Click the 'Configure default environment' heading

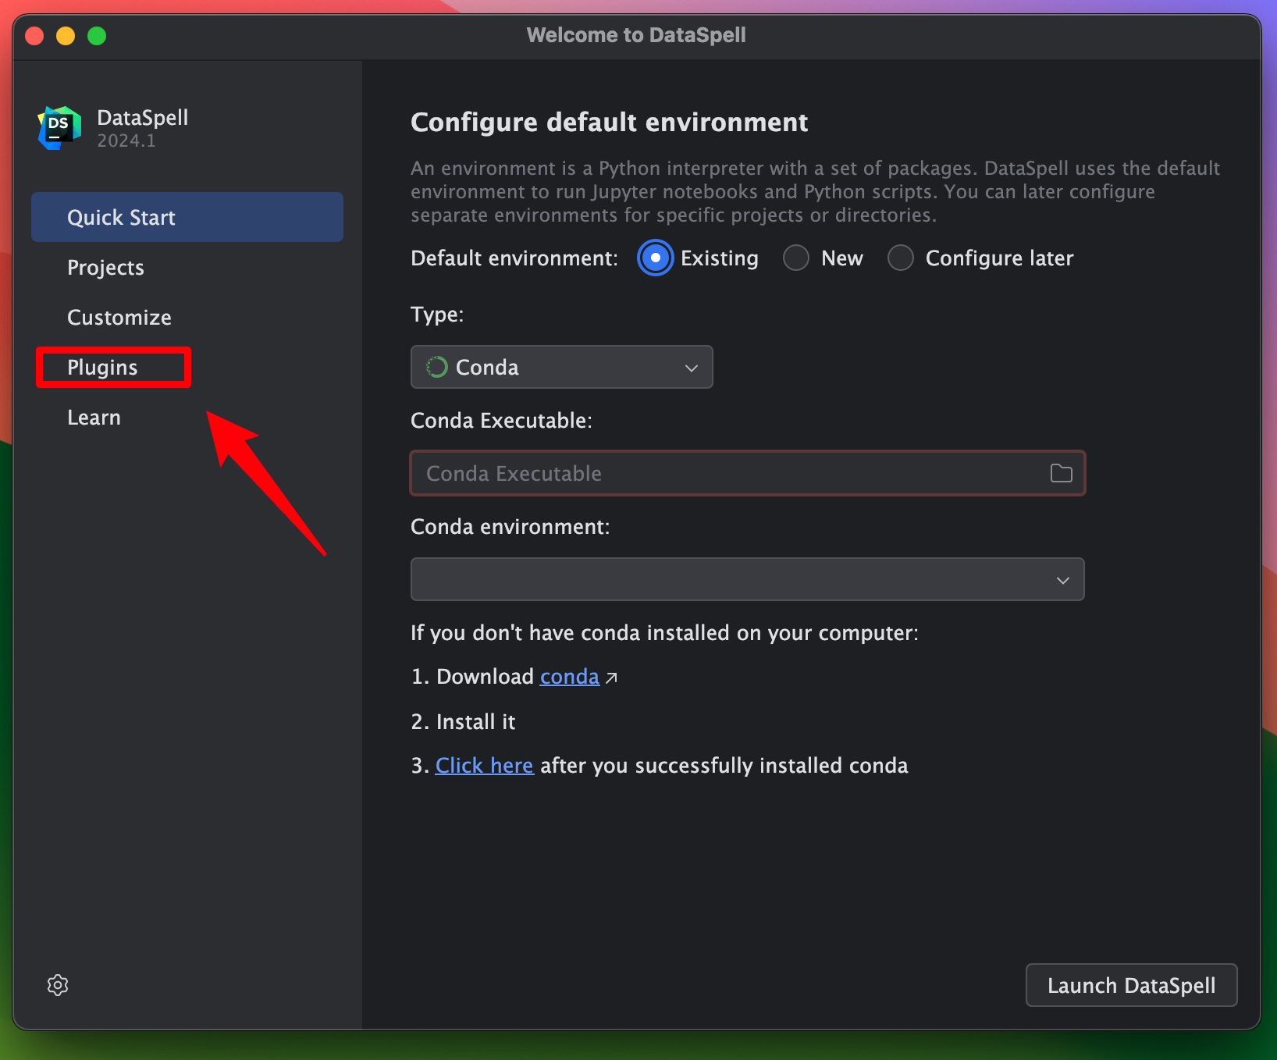[609, 123]
